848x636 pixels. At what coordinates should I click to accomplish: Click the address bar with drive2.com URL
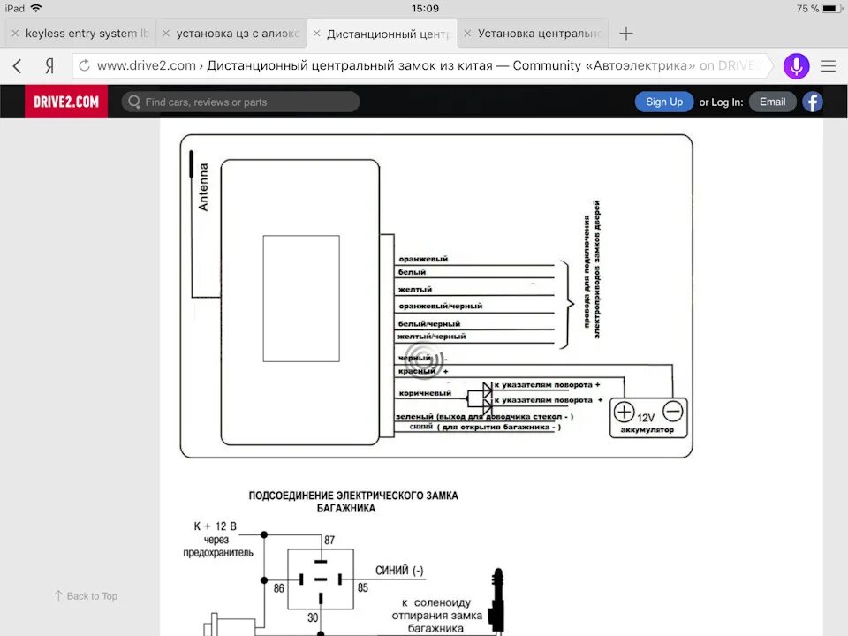pos(425,66)
